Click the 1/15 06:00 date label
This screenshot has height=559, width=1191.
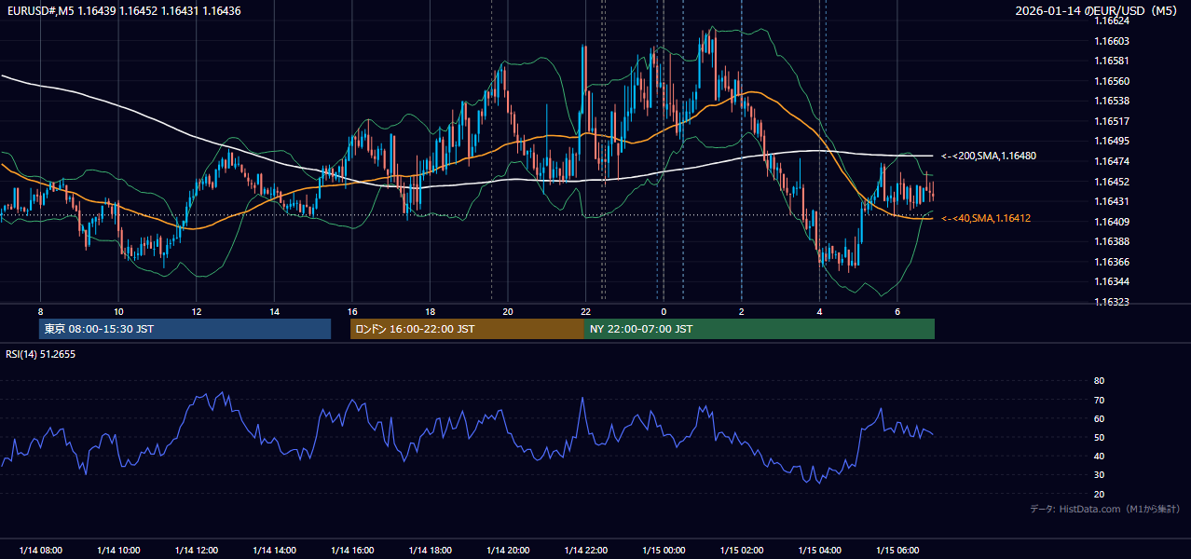[897, 551]
